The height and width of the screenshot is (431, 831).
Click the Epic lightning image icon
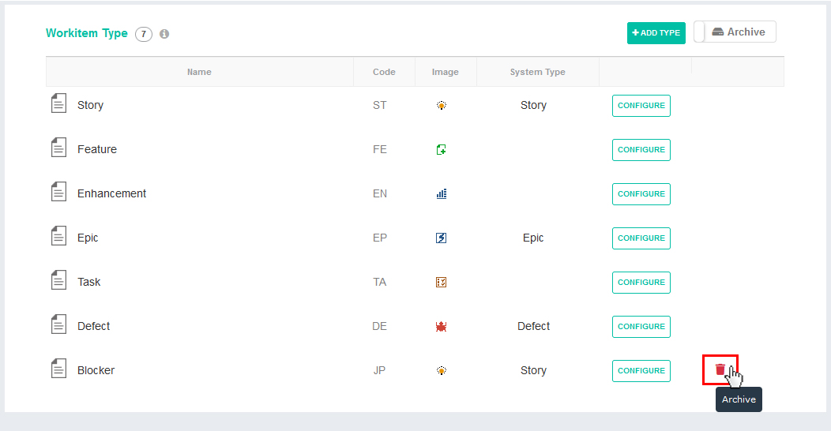coord(441,238)
